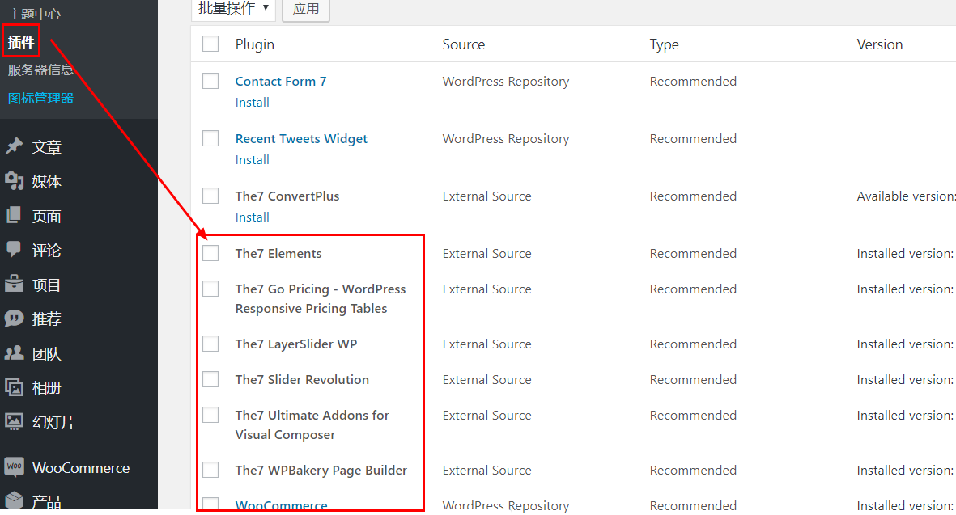
Task: Tick the Contact Form 7 checkbox
Action: 210,81
